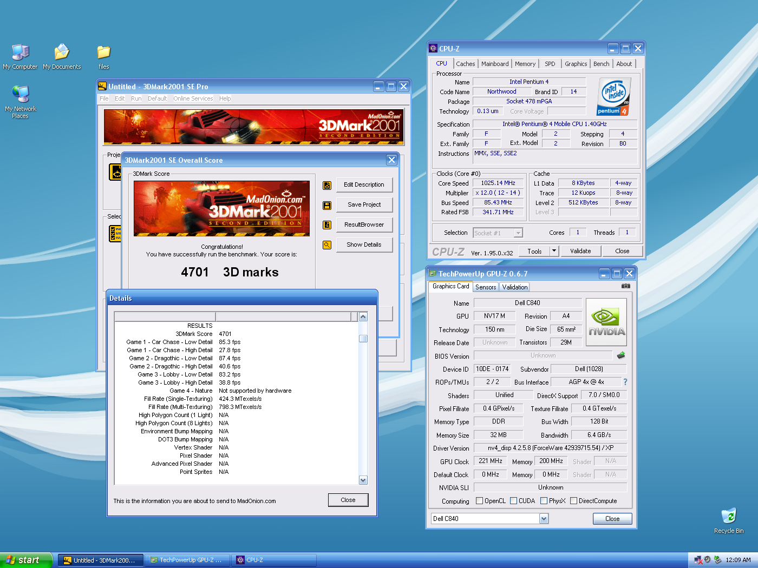Open the Validation tab in GPU-Z
Image resolution: width=758 pixels, height=568 pixels.
[x=514, y=287]
